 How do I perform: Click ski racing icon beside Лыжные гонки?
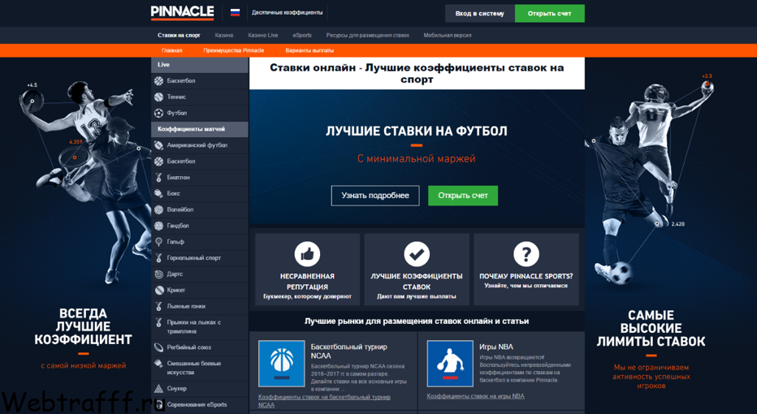click(159, 306)
